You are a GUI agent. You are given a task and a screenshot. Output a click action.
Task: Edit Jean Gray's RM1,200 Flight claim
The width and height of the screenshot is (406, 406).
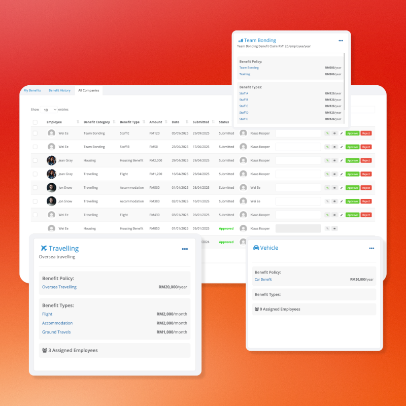tap(342, 174)
